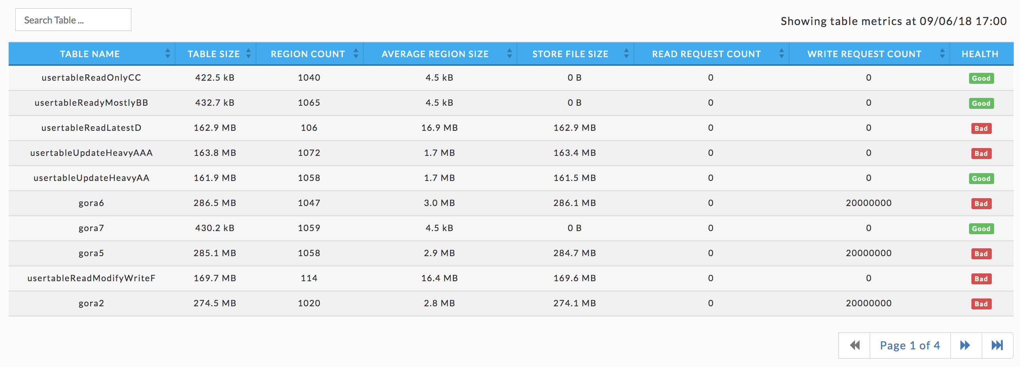Click region count 1047
1020x367 pixels.
(309, 203)
